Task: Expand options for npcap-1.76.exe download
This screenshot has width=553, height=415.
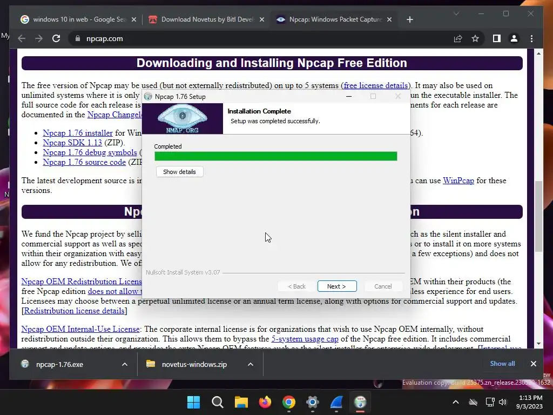Action: [x=125, y=364]
